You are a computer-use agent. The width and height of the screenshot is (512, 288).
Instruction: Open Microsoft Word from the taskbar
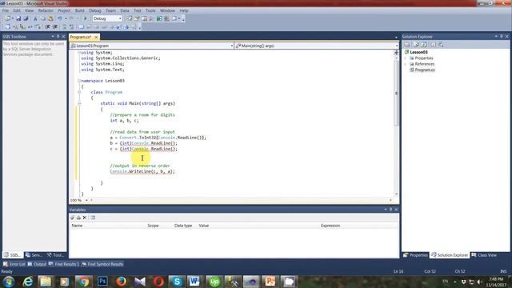[x=194, y=281]
